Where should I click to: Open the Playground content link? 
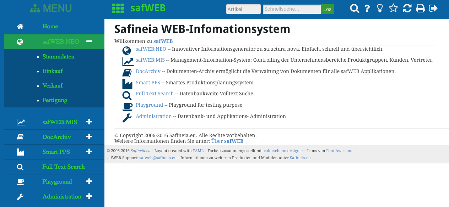coord(149,105)
